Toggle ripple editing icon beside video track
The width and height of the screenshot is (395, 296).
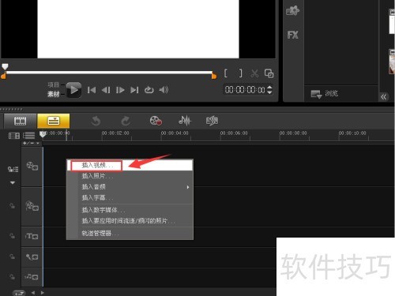coord(13,169)
